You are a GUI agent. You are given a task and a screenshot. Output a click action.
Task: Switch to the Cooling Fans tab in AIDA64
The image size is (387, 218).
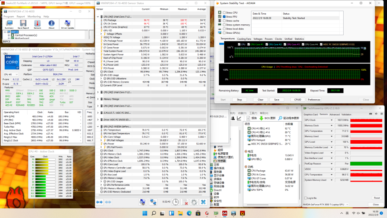(244, 39)
